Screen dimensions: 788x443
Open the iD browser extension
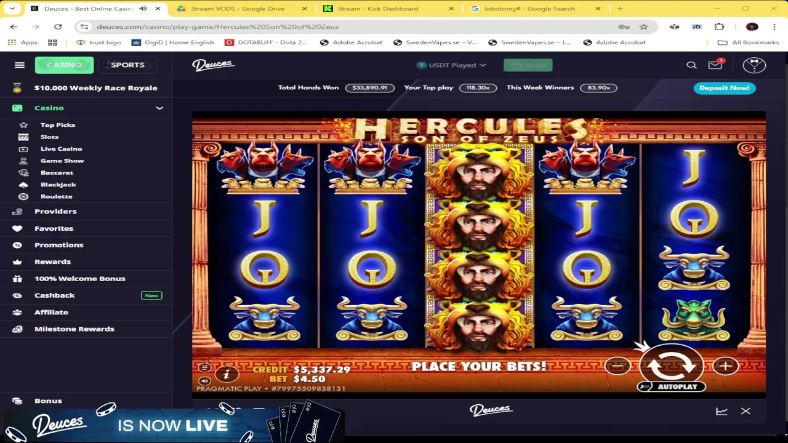tap(696, 26)
